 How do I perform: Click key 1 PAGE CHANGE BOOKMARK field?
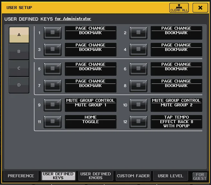(x=91, y=33)
